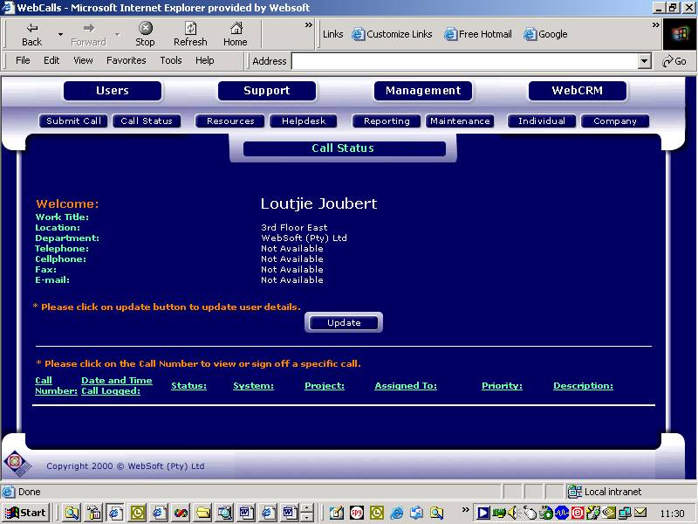Screen dimensions: 698x524
Task: Open the Individual CRM page
Action: click(x=542, y=121)
